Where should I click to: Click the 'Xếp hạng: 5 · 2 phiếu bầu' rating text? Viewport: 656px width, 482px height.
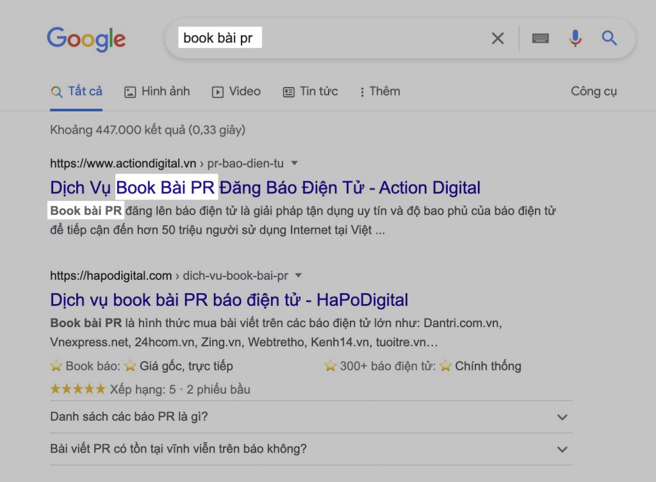tap(180, 389)
